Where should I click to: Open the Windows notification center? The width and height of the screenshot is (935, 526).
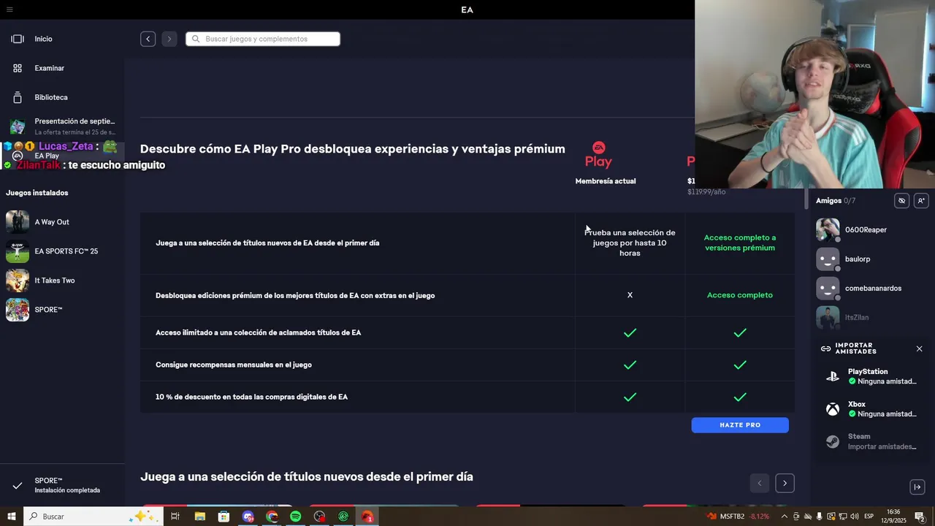(x=920, y=517)
